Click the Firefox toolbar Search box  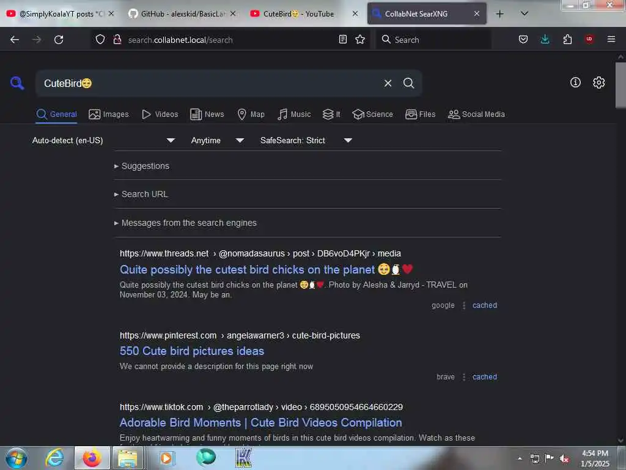point(433,40)
